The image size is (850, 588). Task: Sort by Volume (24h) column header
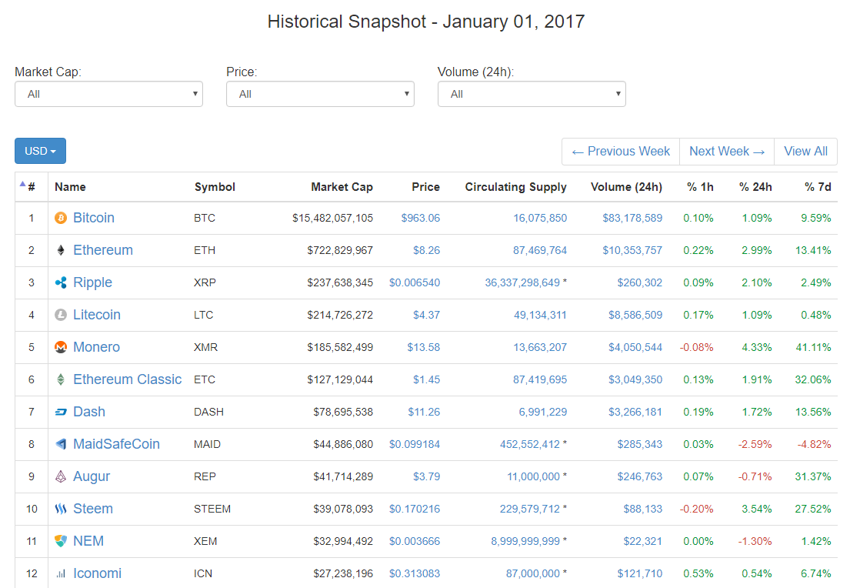[x=626, y=187]
